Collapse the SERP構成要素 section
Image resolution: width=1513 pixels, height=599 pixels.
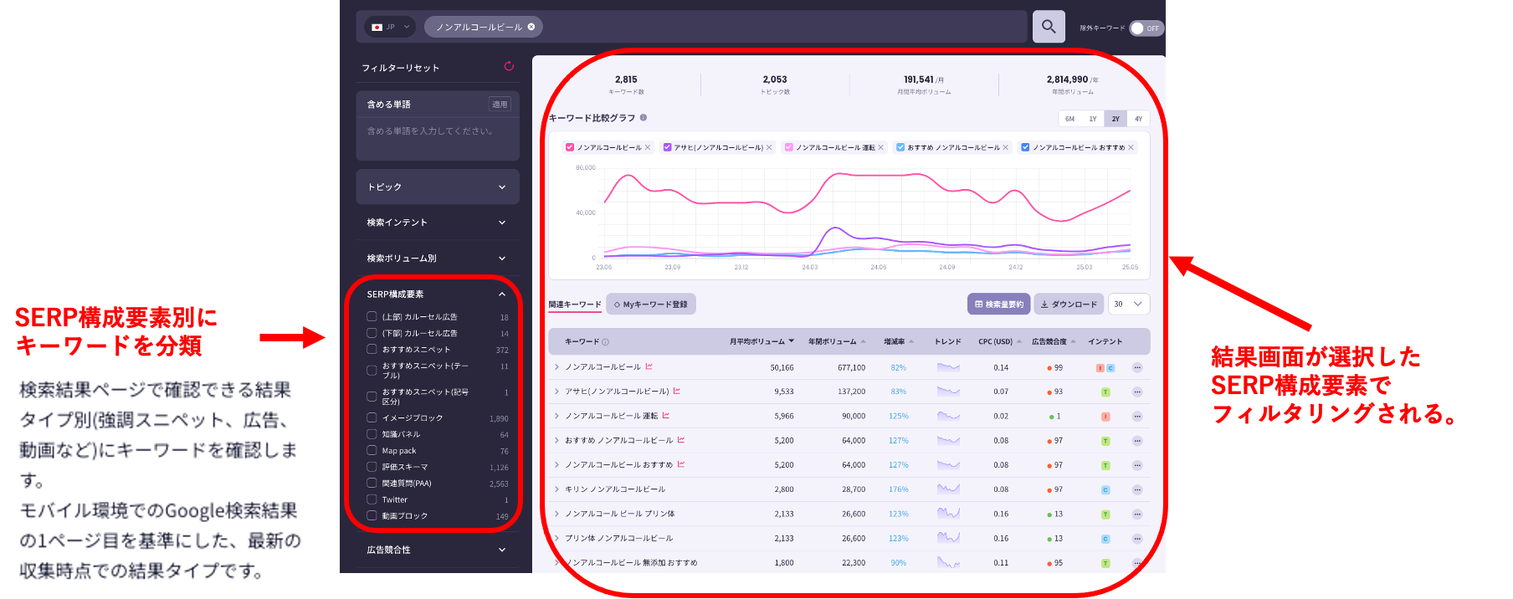(501, 294)
